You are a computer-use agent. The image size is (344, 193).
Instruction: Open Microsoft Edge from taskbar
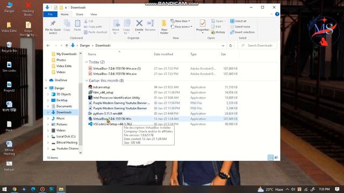[x=33, y=189]
